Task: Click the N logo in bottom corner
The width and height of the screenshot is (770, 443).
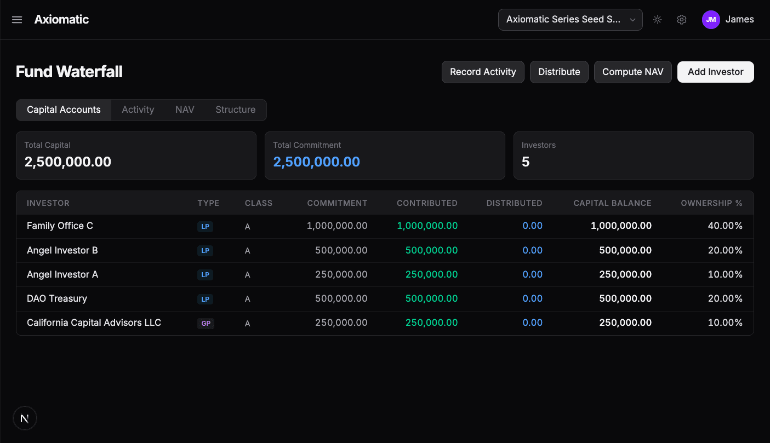Action: point(25,418)
